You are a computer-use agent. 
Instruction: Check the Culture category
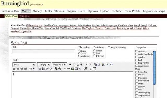coord(136,75)
